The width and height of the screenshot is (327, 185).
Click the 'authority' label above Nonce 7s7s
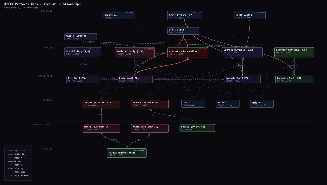tap(101, 115)
